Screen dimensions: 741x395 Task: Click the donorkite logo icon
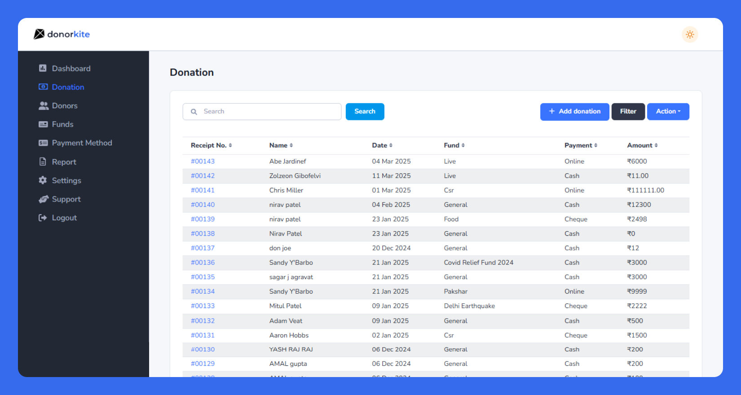point(39,34)
